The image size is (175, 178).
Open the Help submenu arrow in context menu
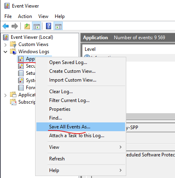pyautogui.click(x=121, y=170)
